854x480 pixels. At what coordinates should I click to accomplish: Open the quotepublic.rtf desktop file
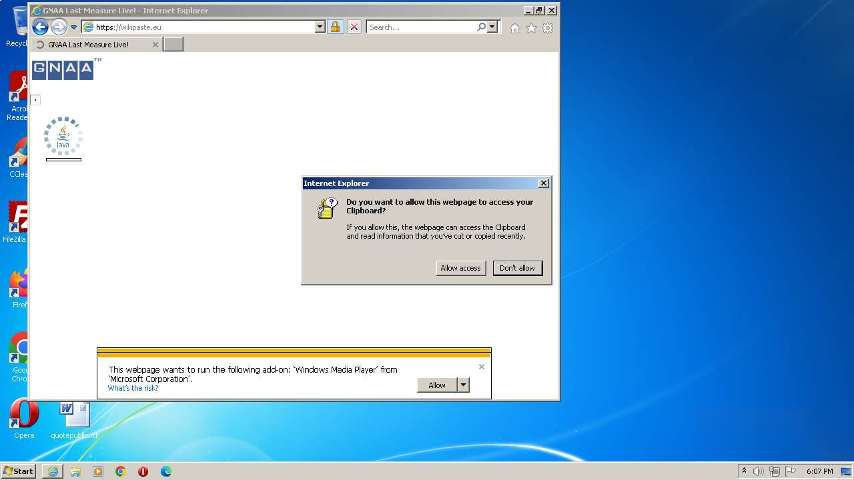(x=74, y=420)
